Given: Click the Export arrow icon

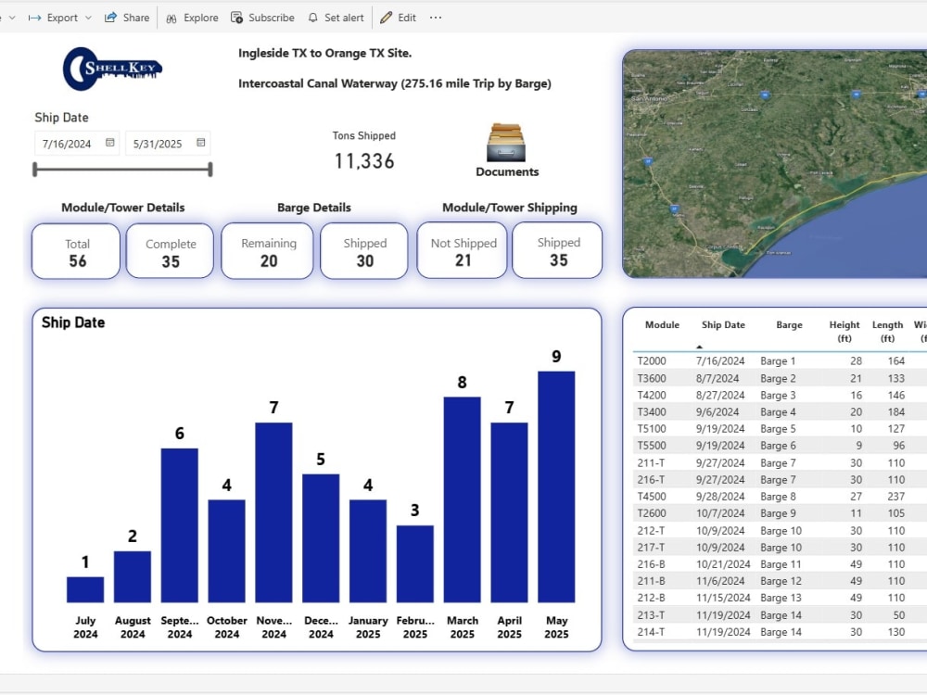Looking at the screenshot, I should point(35,18).
